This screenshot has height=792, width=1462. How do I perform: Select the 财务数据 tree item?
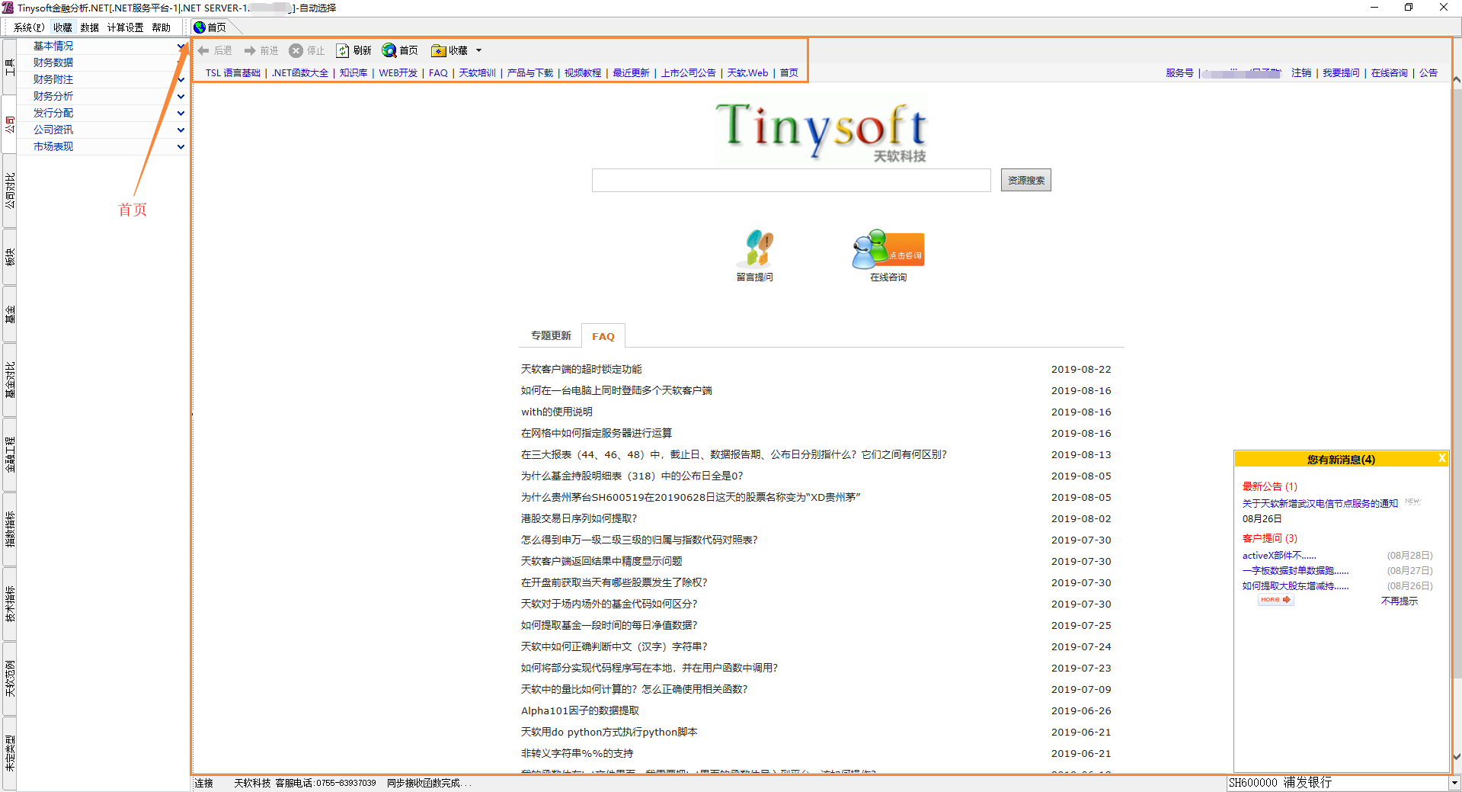click(53, 63)
